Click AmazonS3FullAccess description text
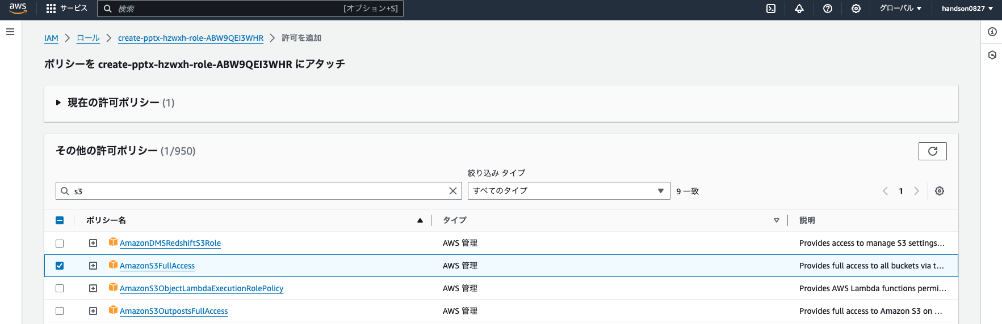This screenshot has height=324, width=1002. (871, 266)
